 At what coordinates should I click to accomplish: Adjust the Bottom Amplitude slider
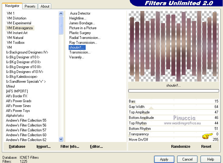173,118
